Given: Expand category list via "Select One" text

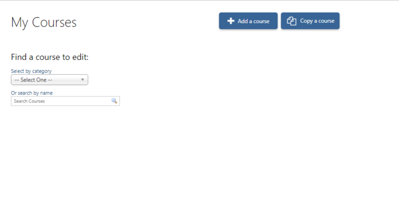Looking at the screenshot, I should click(34, 80).
